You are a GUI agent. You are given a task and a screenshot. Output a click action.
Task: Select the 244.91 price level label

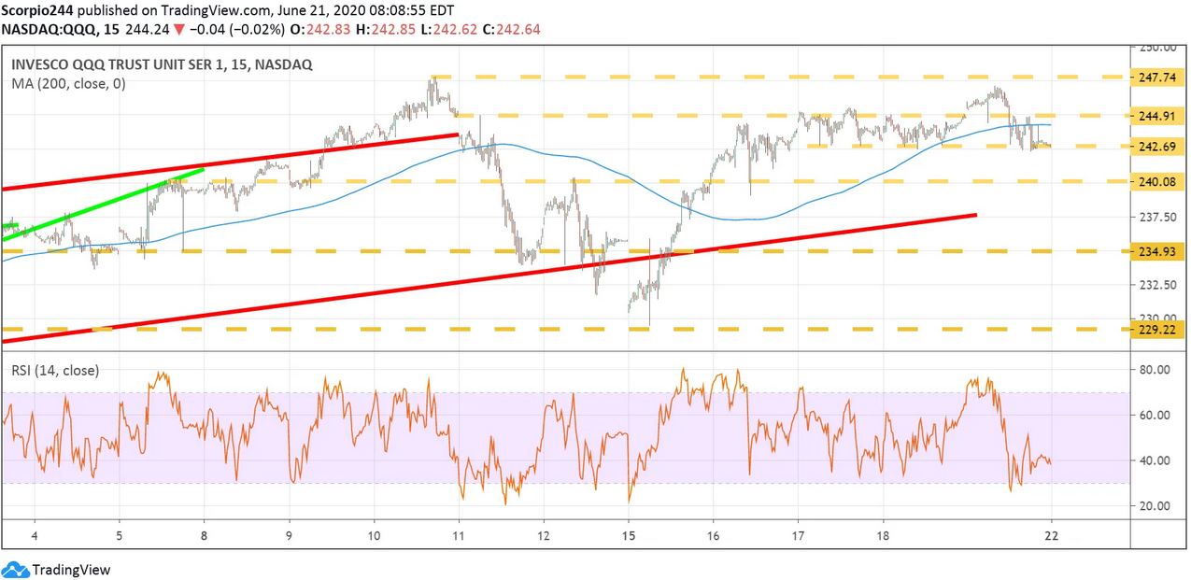click(1157, 117)
